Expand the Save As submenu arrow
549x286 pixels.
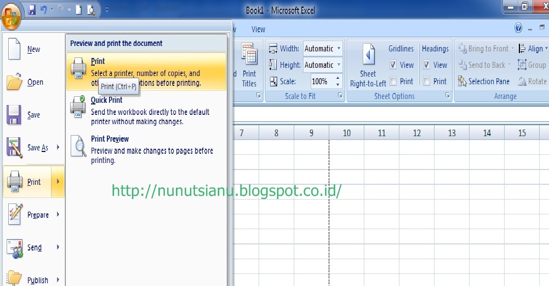pyautogui.click(x=58, y=147)
